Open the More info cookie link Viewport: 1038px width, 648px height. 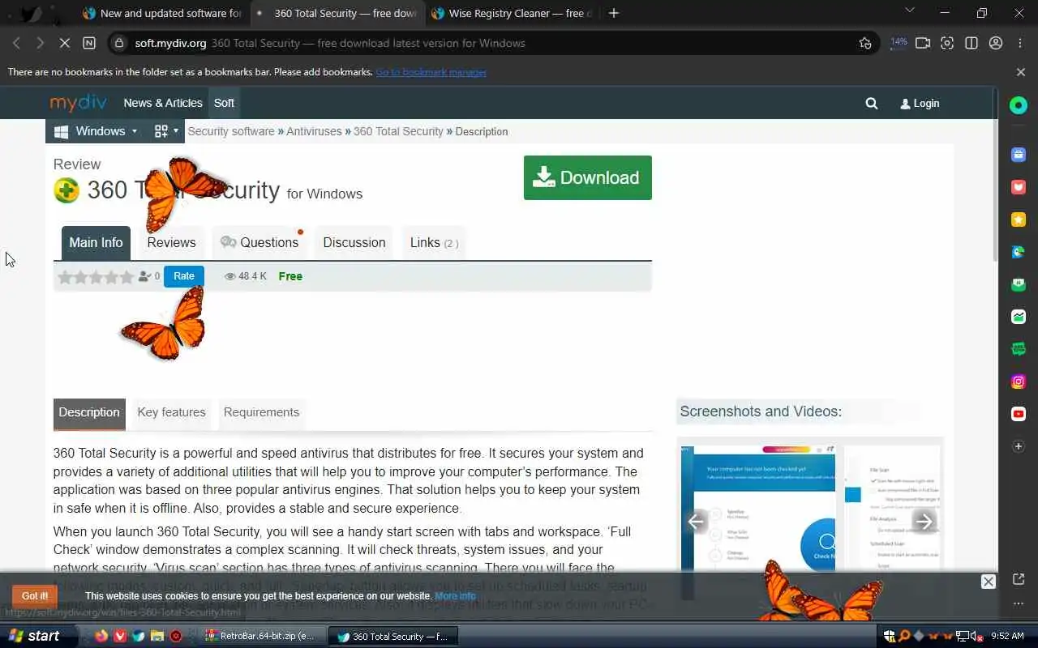pyautogui.click(x=455, y=596)
